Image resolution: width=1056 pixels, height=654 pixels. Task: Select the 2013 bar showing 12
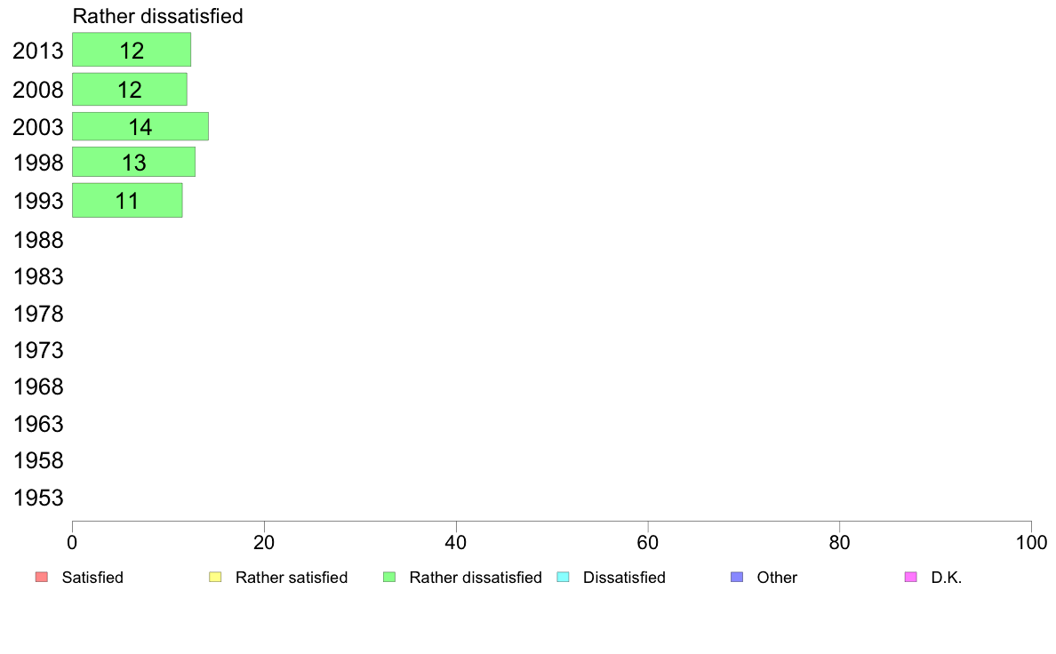point(132,50)
